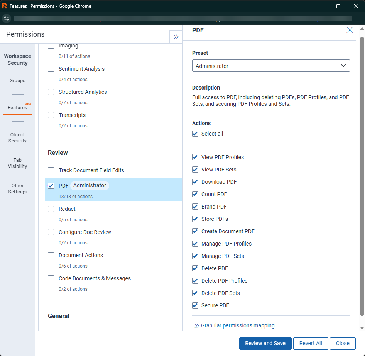Click the scrollbar down arrow in the PDF panel
Image resolution: width=365 pixels, height=356 pixels.
coord(362,328)
